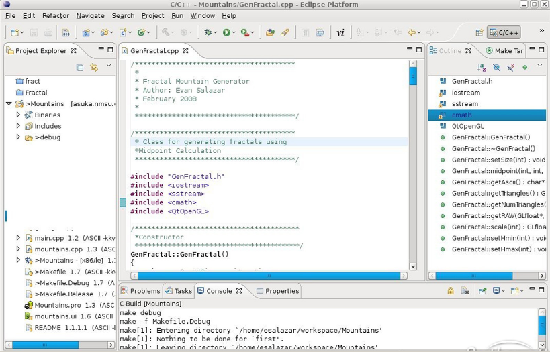This screenshot has height=352, width=550.
Task: Toggle Link with Editor in Project Explorer
Action: (94, 67)
